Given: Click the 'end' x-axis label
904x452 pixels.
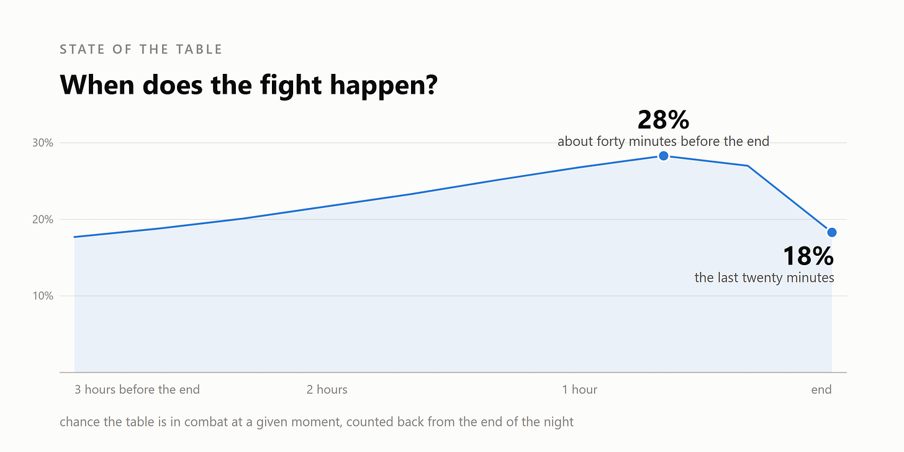Looking at the screenshot, I should 821,390.
